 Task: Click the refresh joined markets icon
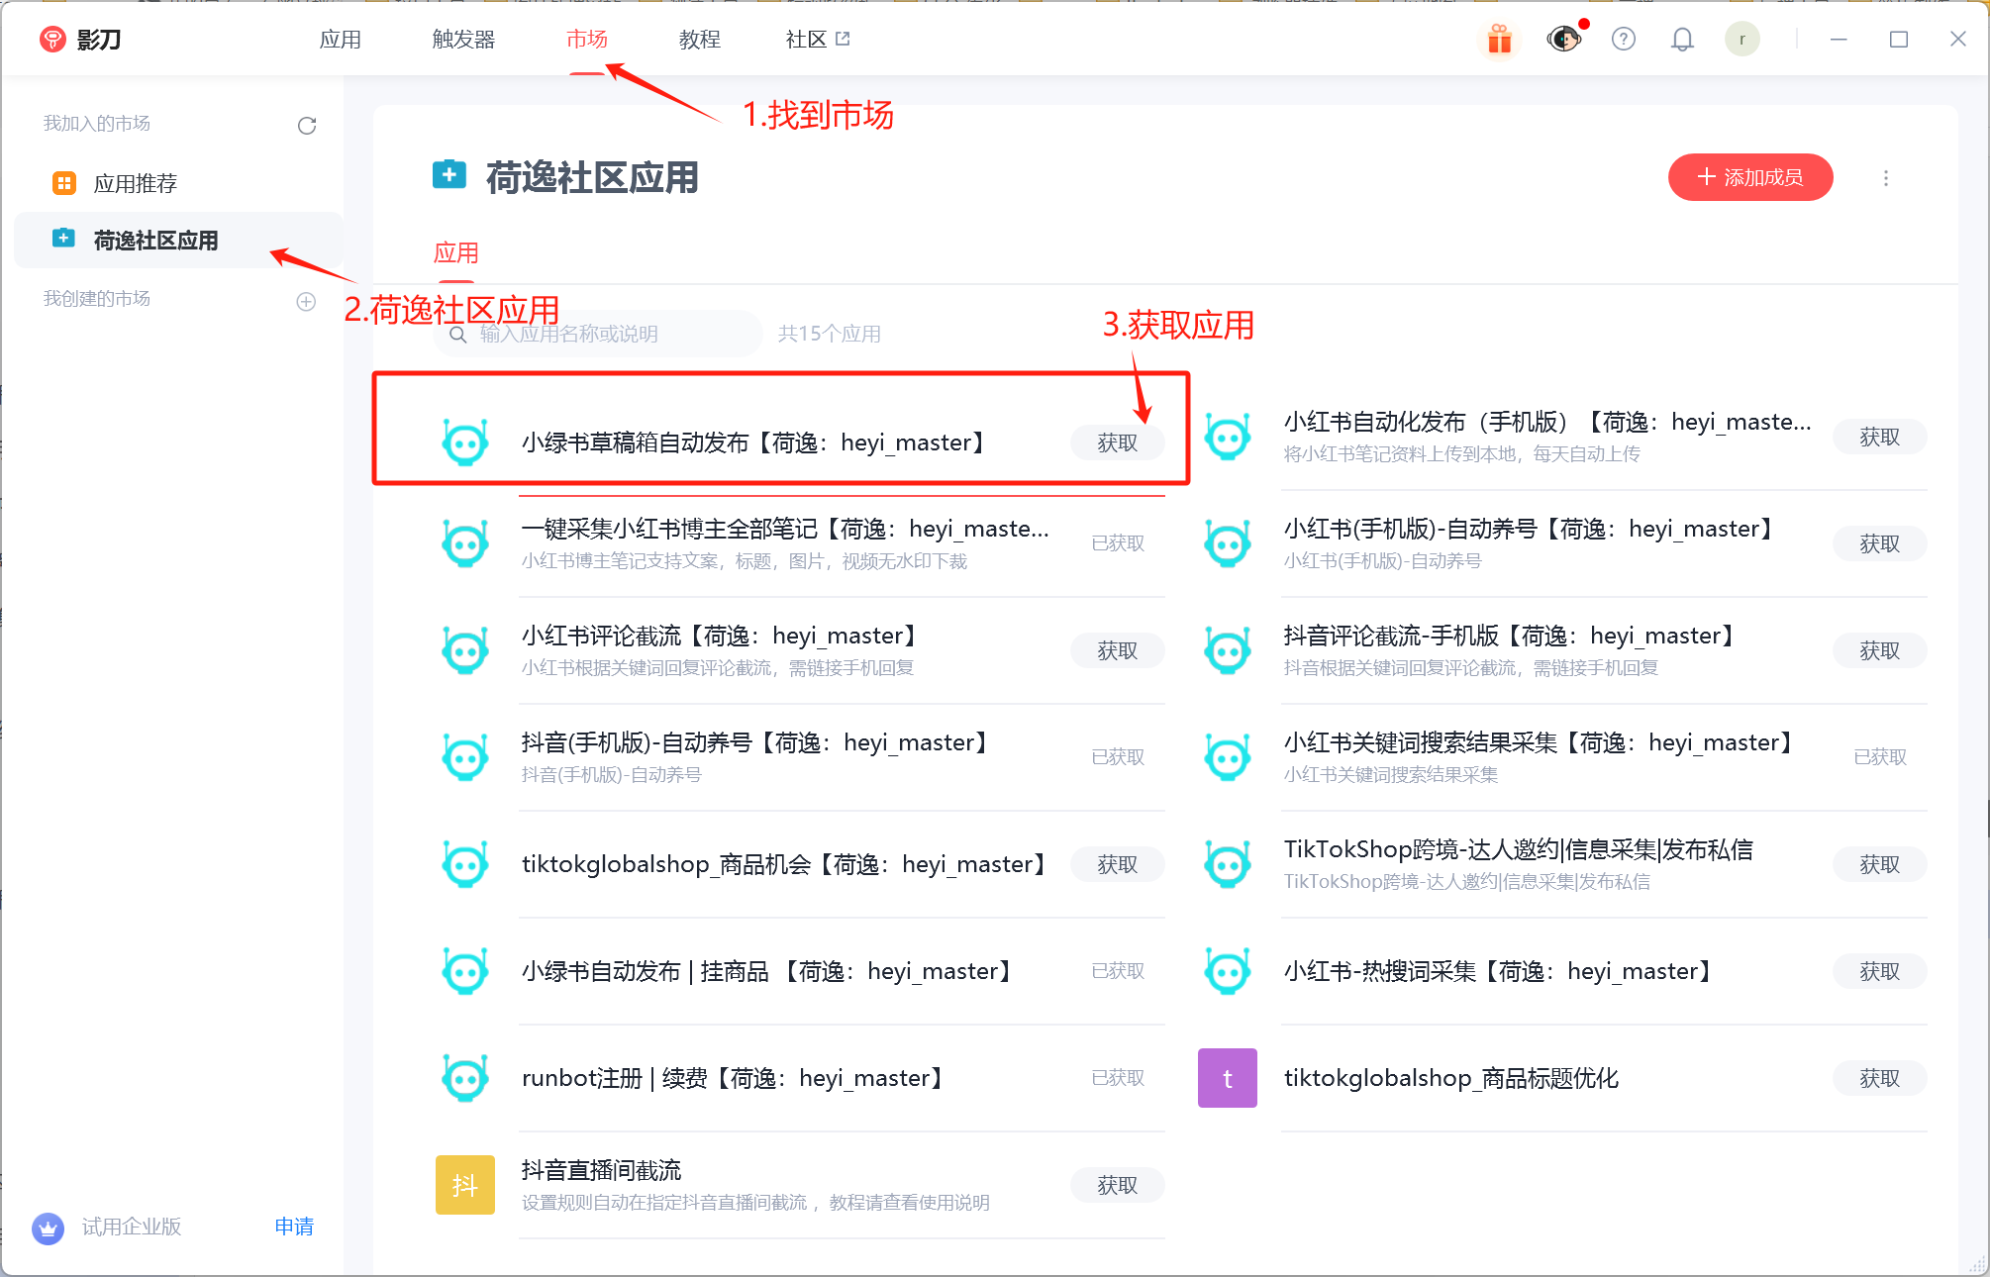pyautogui.click(x=307, y=126)
